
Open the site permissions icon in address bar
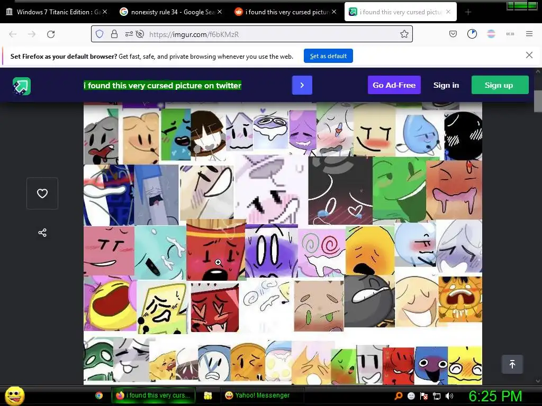click(x=129, y=34)
